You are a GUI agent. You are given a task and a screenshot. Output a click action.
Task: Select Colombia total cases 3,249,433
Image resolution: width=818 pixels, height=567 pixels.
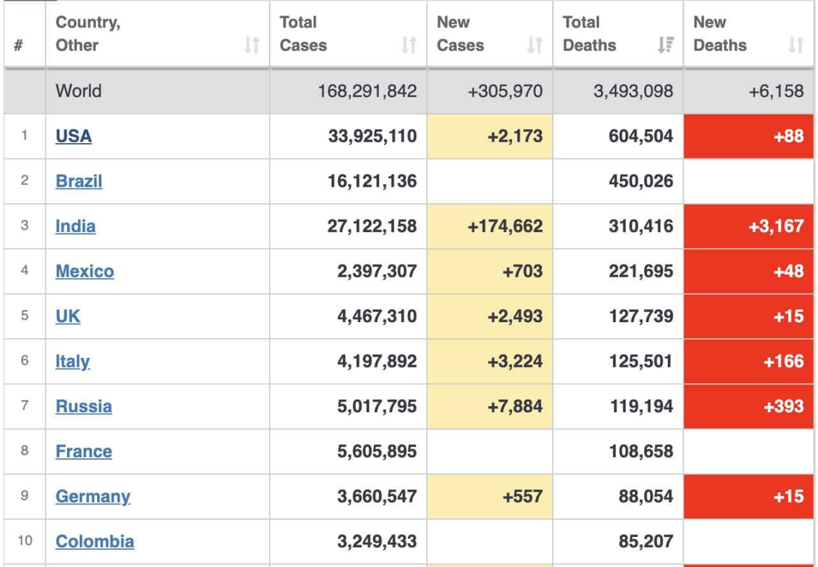tap(378, 541)
